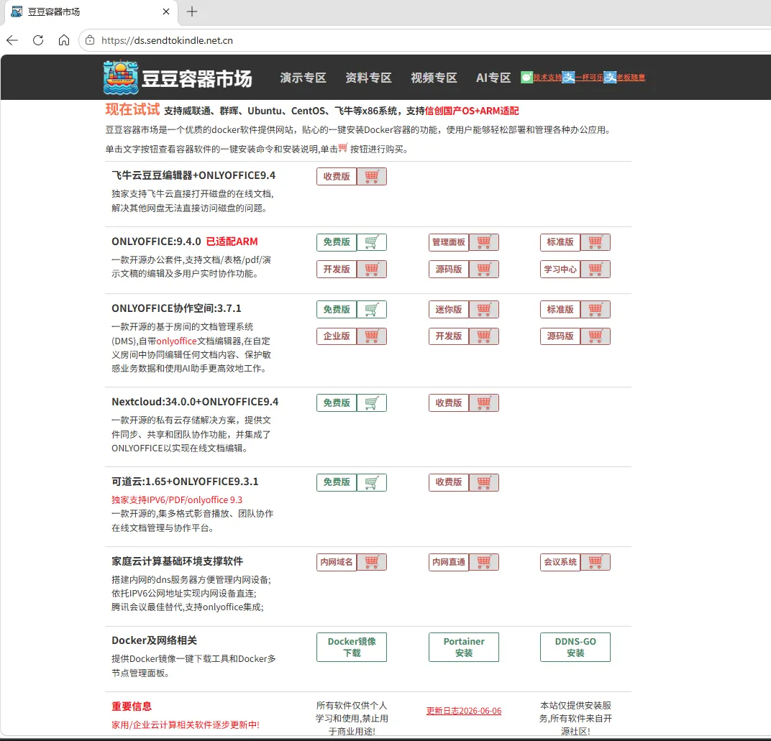The height and width of the screenshot is (741, 771).
Task: Click 收费版 button for 可道云
Action: click(449, 482)
